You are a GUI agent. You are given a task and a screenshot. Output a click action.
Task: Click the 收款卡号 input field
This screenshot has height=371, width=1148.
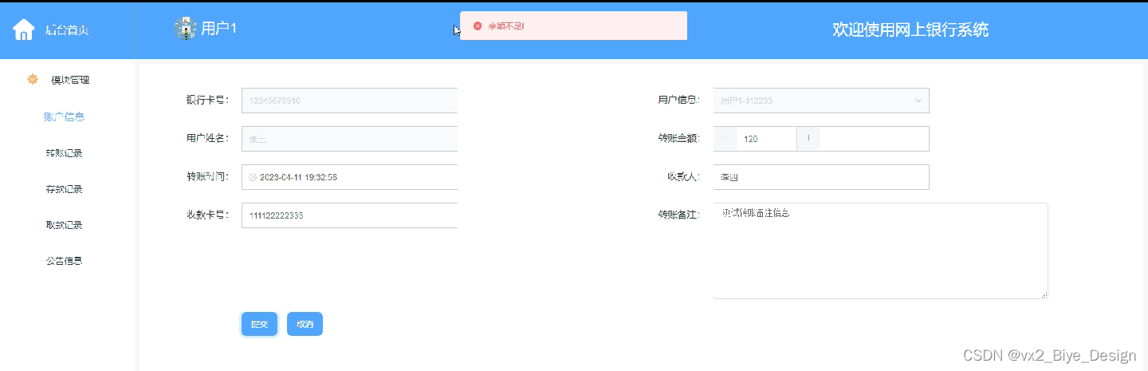(350, 215)
